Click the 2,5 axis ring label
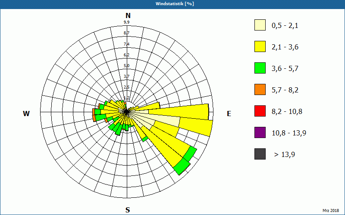 126,87
